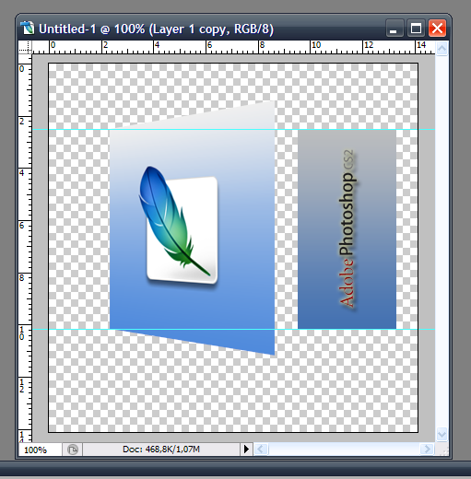Click the ruler origin corner box

pyautogui.click(x=25, y=47)
